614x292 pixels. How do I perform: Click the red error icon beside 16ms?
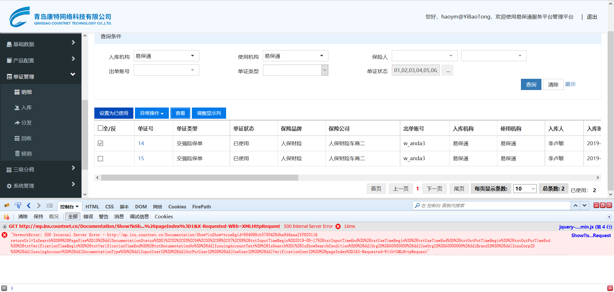tap(338, 227)
